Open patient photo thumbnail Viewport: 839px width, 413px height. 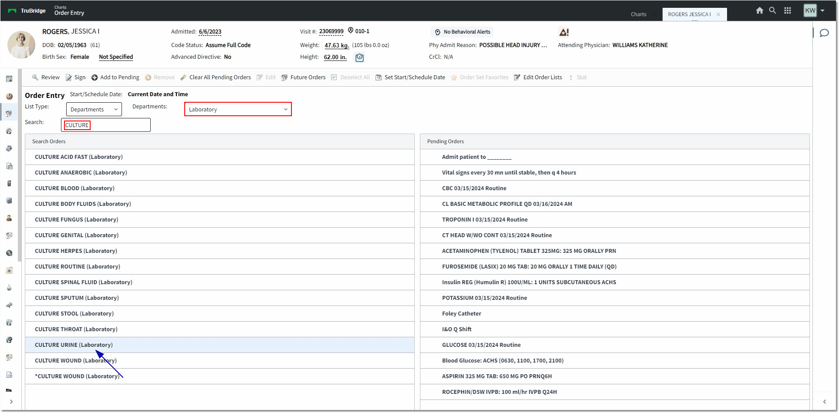(x=21, y=44)
